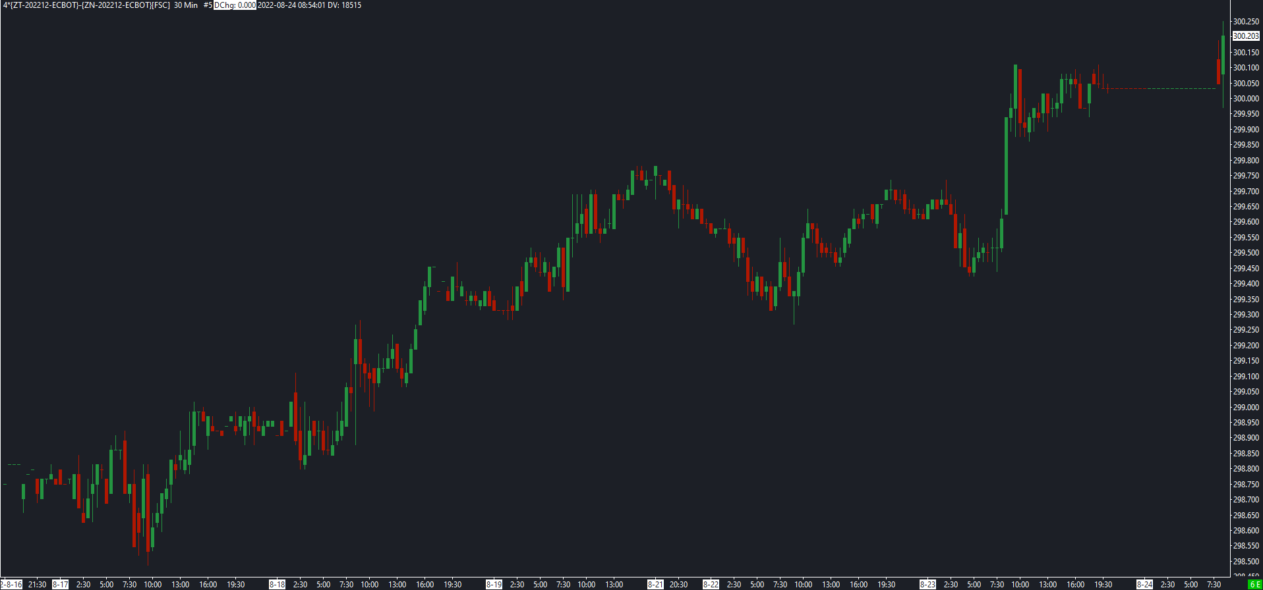The height and width of the screenshot is (590, 1263).
Task: Click the 299.150 price scale label
Action: tap(1246, 361)
